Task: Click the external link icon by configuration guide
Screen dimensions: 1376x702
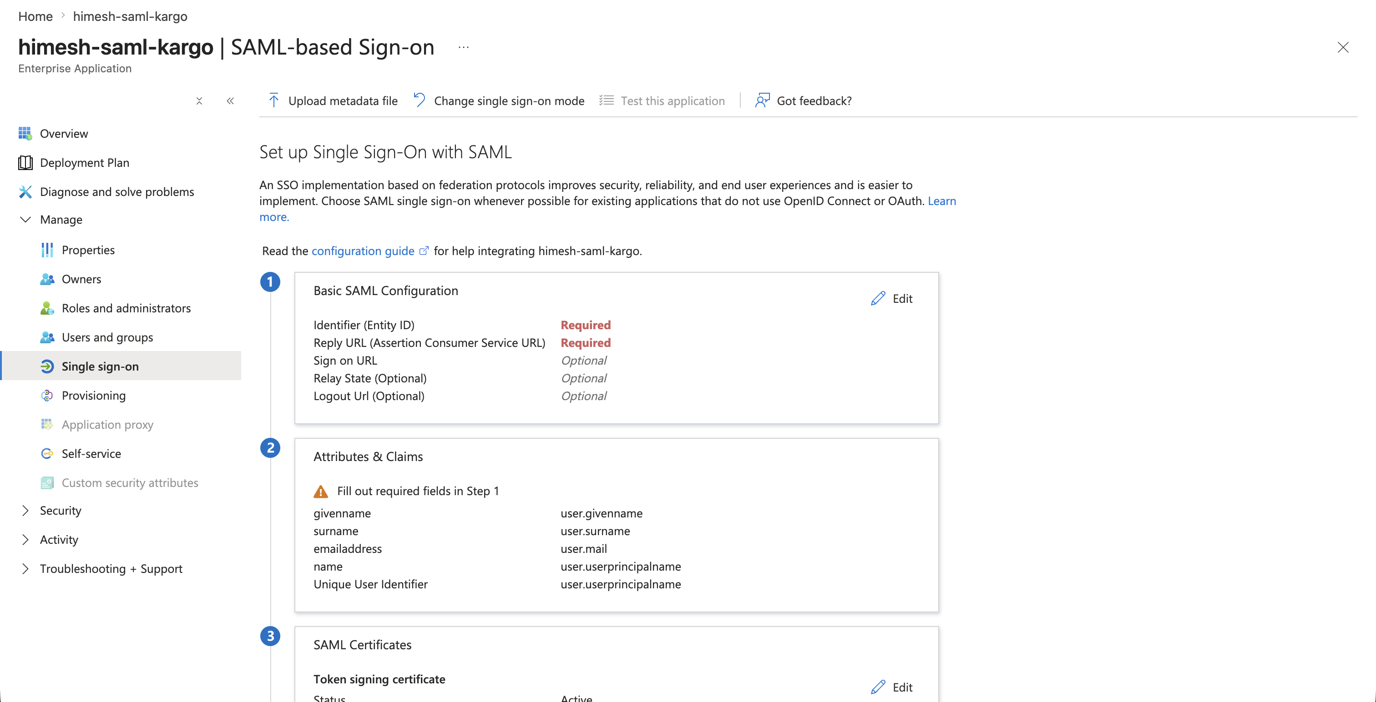Action: pos(424,251)
